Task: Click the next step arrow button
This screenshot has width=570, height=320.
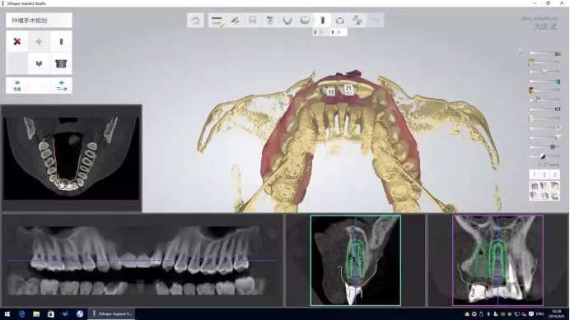Action: [x=61, y=86]
